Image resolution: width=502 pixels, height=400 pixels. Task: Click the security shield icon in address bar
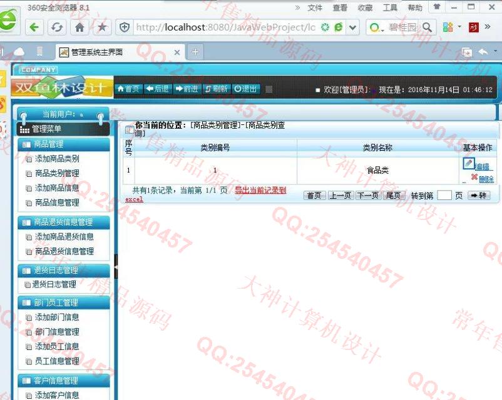[125, 27]
